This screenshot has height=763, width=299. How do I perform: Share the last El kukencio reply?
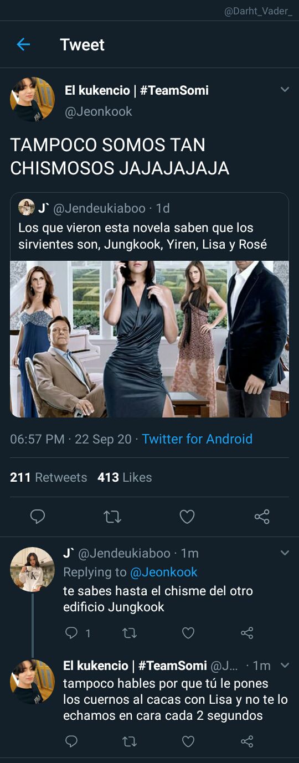(247, 741)
